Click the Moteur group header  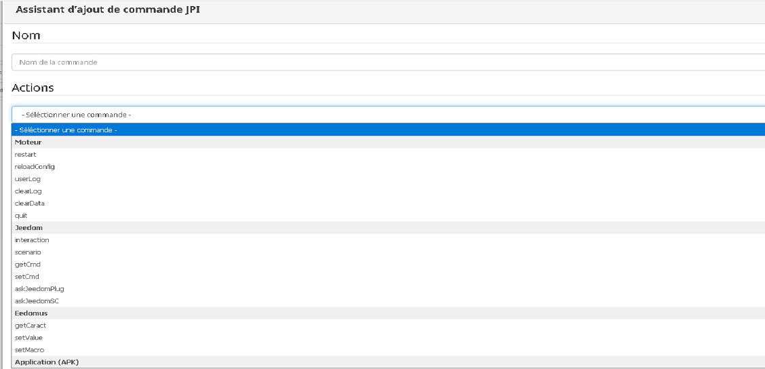click(28, 142)
